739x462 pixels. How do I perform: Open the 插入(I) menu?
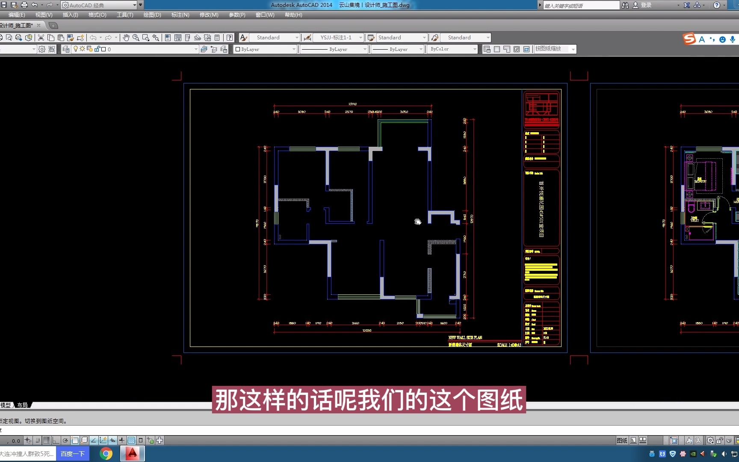tap(70, 15)
